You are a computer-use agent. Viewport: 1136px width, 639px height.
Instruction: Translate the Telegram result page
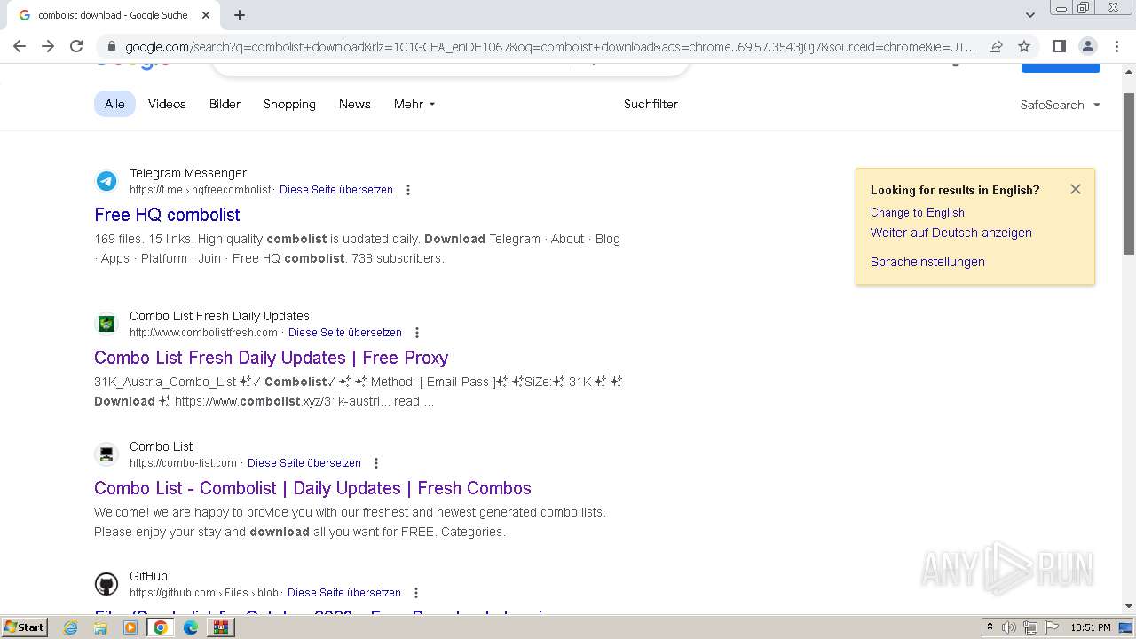[x=336, y=190]
